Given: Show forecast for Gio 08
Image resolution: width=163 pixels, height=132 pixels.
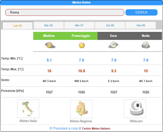Looking at the screenshot, I should click(x=110, y=25).
